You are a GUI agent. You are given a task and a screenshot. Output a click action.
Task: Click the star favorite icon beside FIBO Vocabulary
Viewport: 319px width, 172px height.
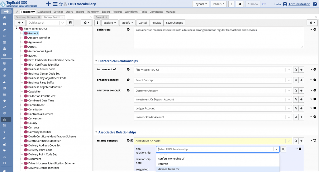(x=61, y=4)
